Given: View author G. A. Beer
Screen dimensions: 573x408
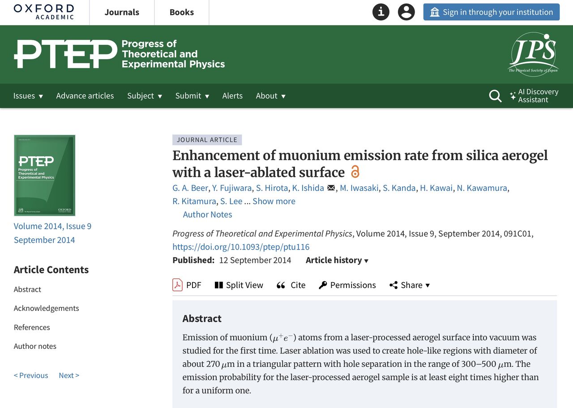Looking at the screenshot, I should tap(190, 188).
